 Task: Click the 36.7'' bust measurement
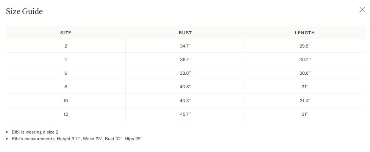point(185,60)
